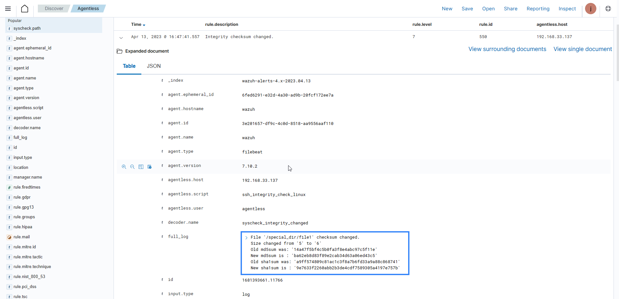The width and height of the screenshot is (619, 299).
Task: Click the 'New md5sum is' line in full_log
Action: 314,256
